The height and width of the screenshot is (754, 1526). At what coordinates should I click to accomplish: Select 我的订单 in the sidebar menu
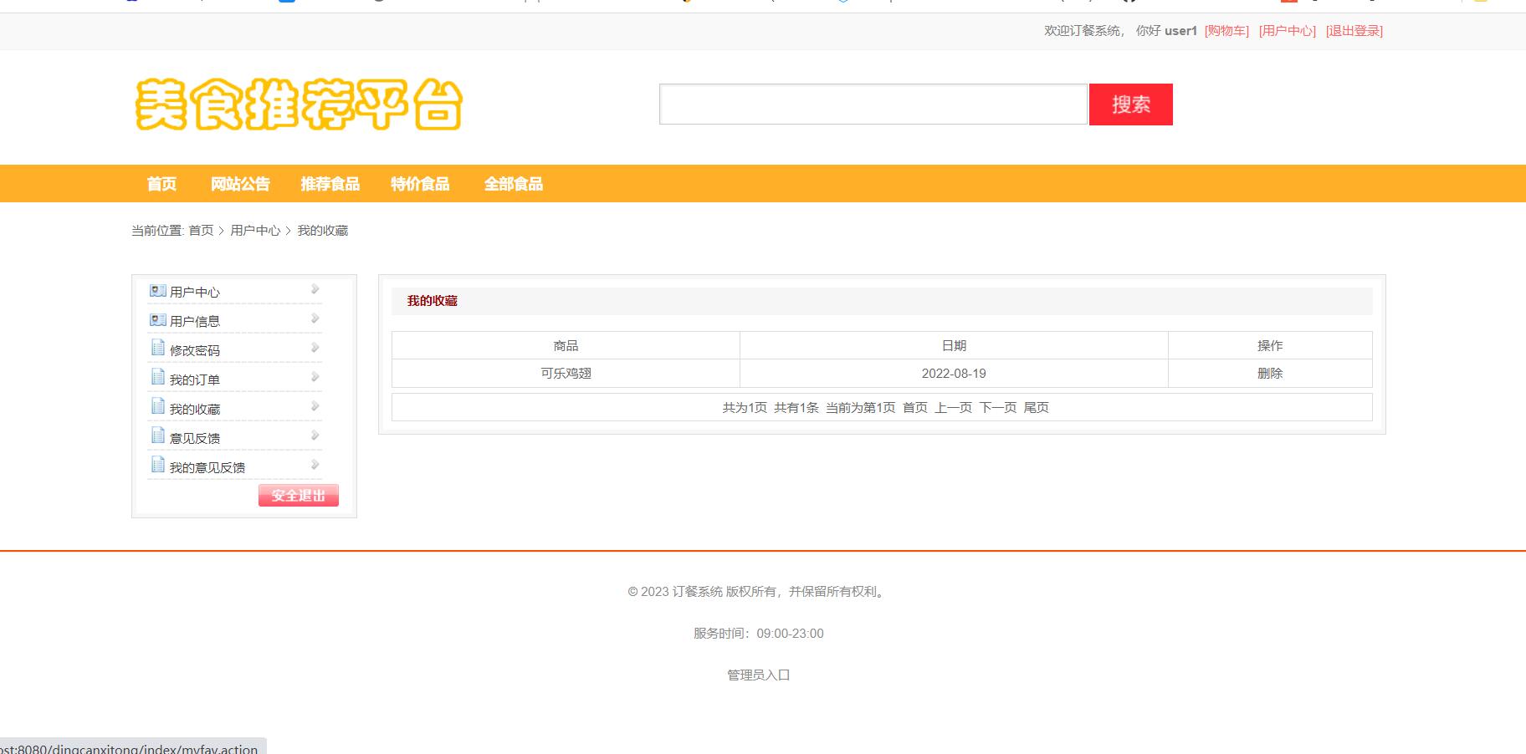pos(195,380)
